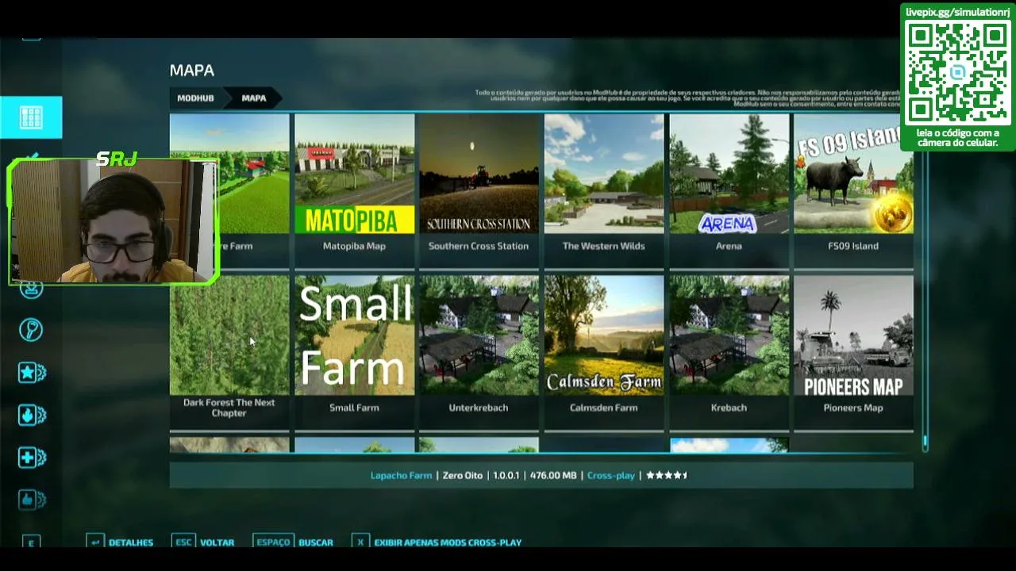
Task: Click the 'Matopiba Map' title text
Action: click(x=354, y=246)
